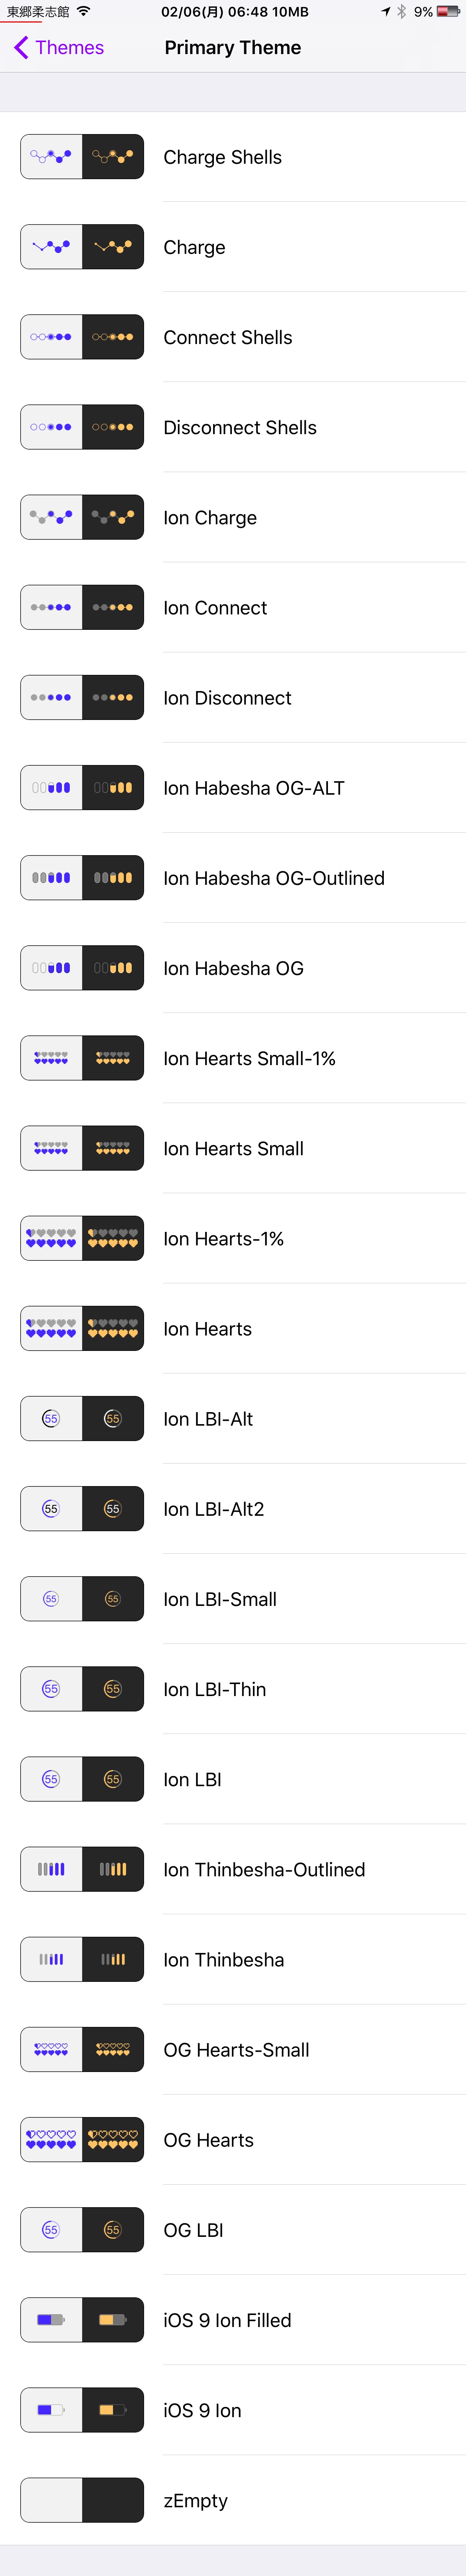Tap the zEmpty blank preview thumbnail

(82, 2500)
